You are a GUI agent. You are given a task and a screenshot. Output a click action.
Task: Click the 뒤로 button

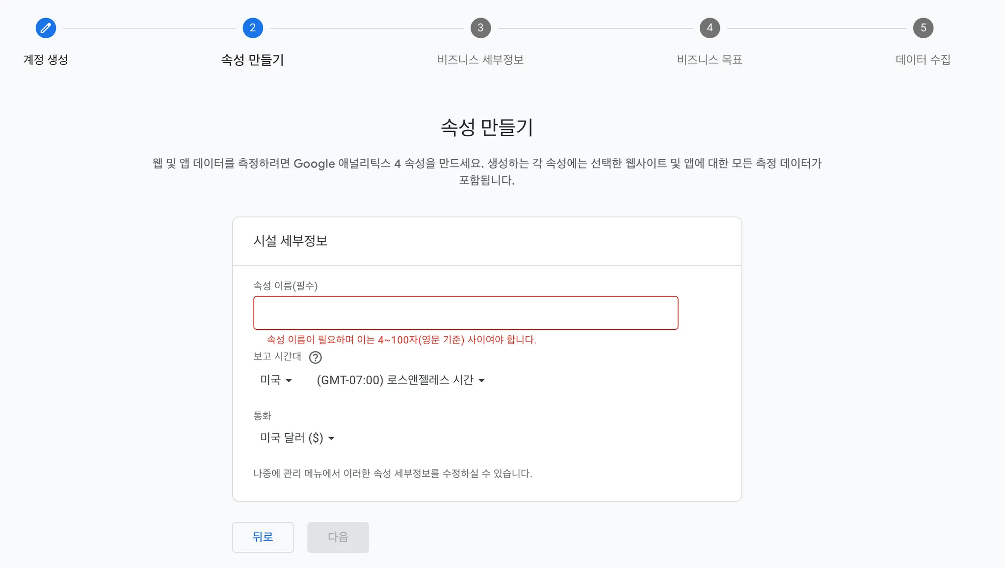[263, 537]
